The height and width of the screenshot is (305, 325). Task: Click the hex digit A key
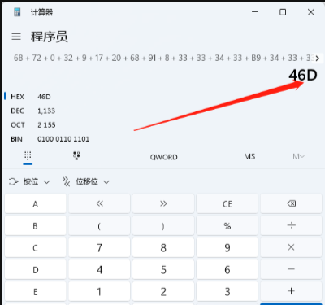35,203
